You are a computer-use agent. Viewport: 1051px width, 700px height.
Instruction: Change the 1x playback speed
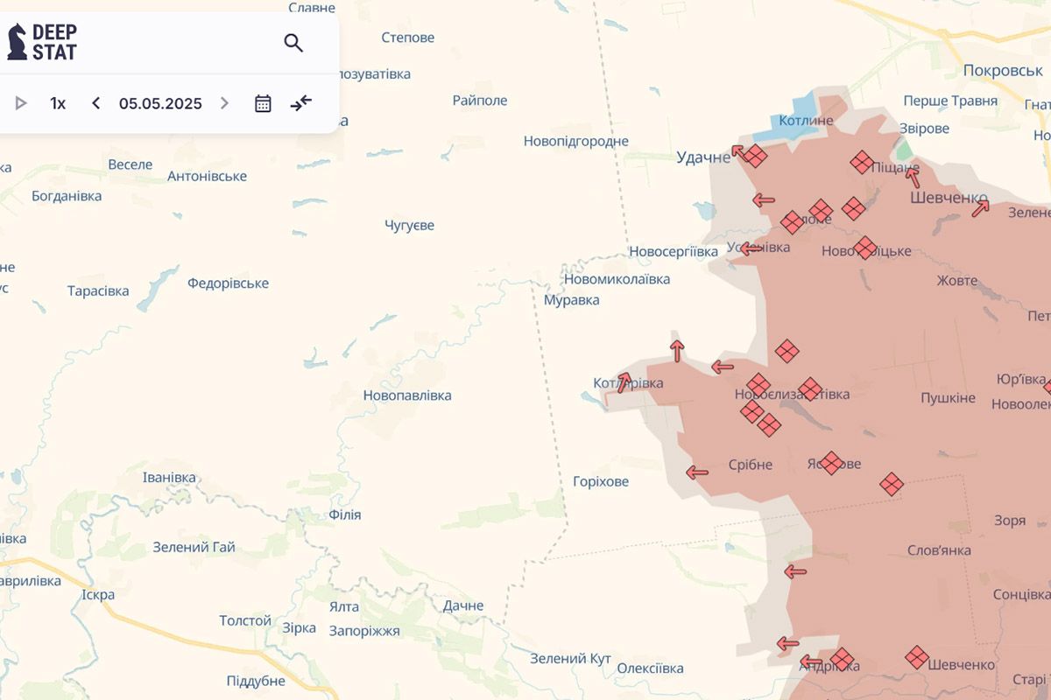[x=58, y=103]
